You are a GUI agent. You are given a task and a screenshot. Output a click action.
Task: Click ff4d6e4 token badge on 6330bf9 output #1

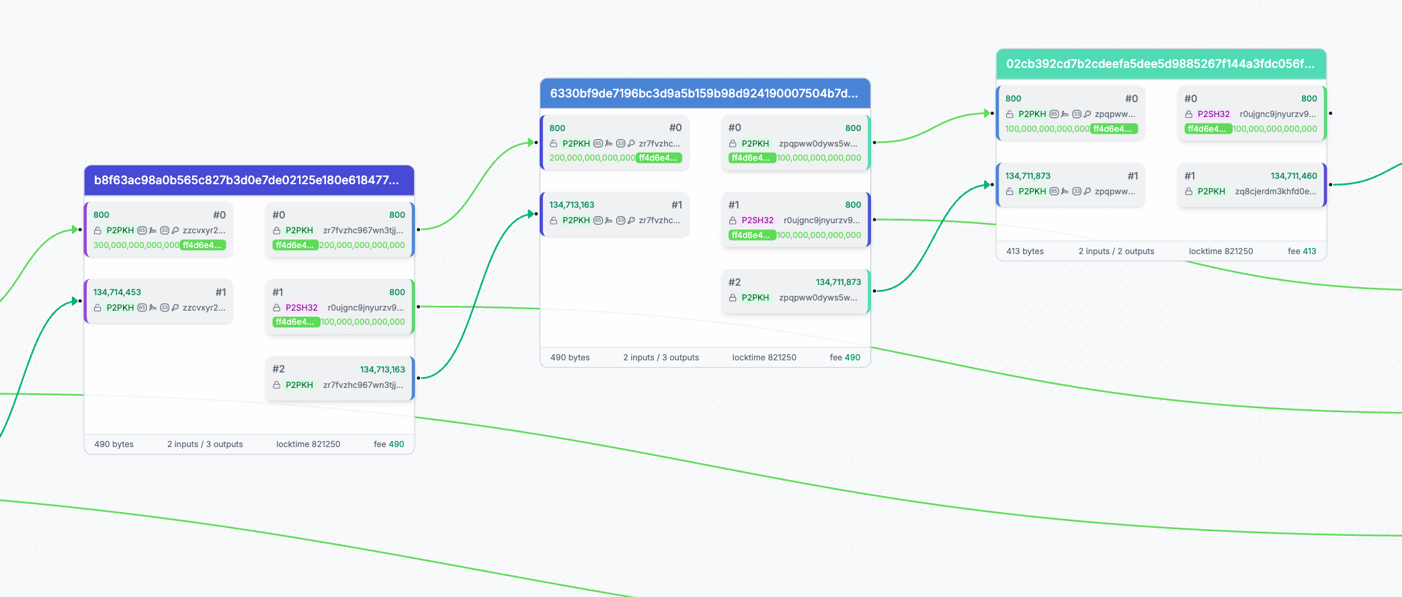click(x=752, y=235)
